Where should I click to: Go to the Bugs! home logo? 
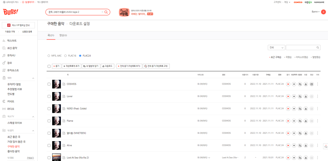click(x=11, y=12)
